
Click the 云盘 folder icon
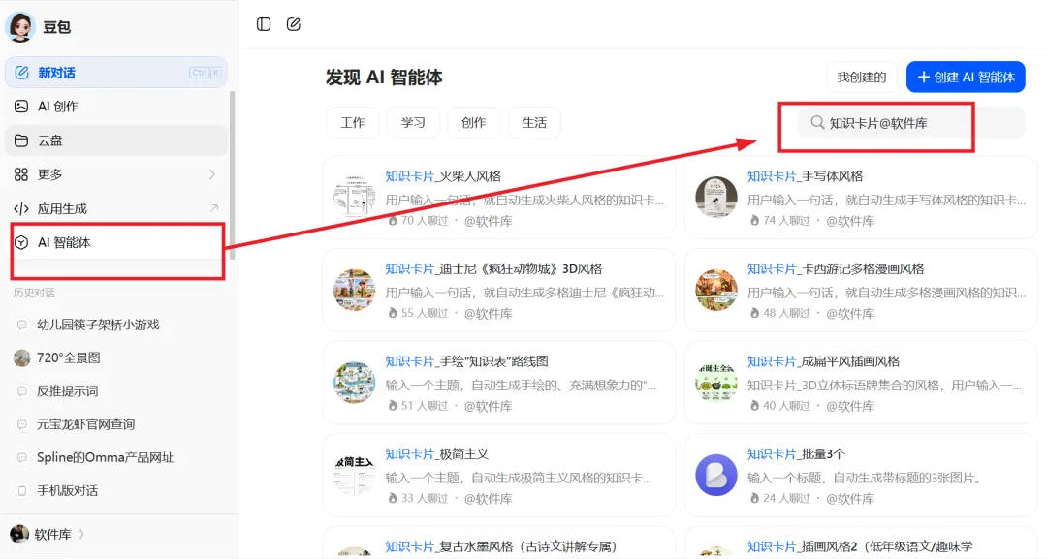(21, 140)
